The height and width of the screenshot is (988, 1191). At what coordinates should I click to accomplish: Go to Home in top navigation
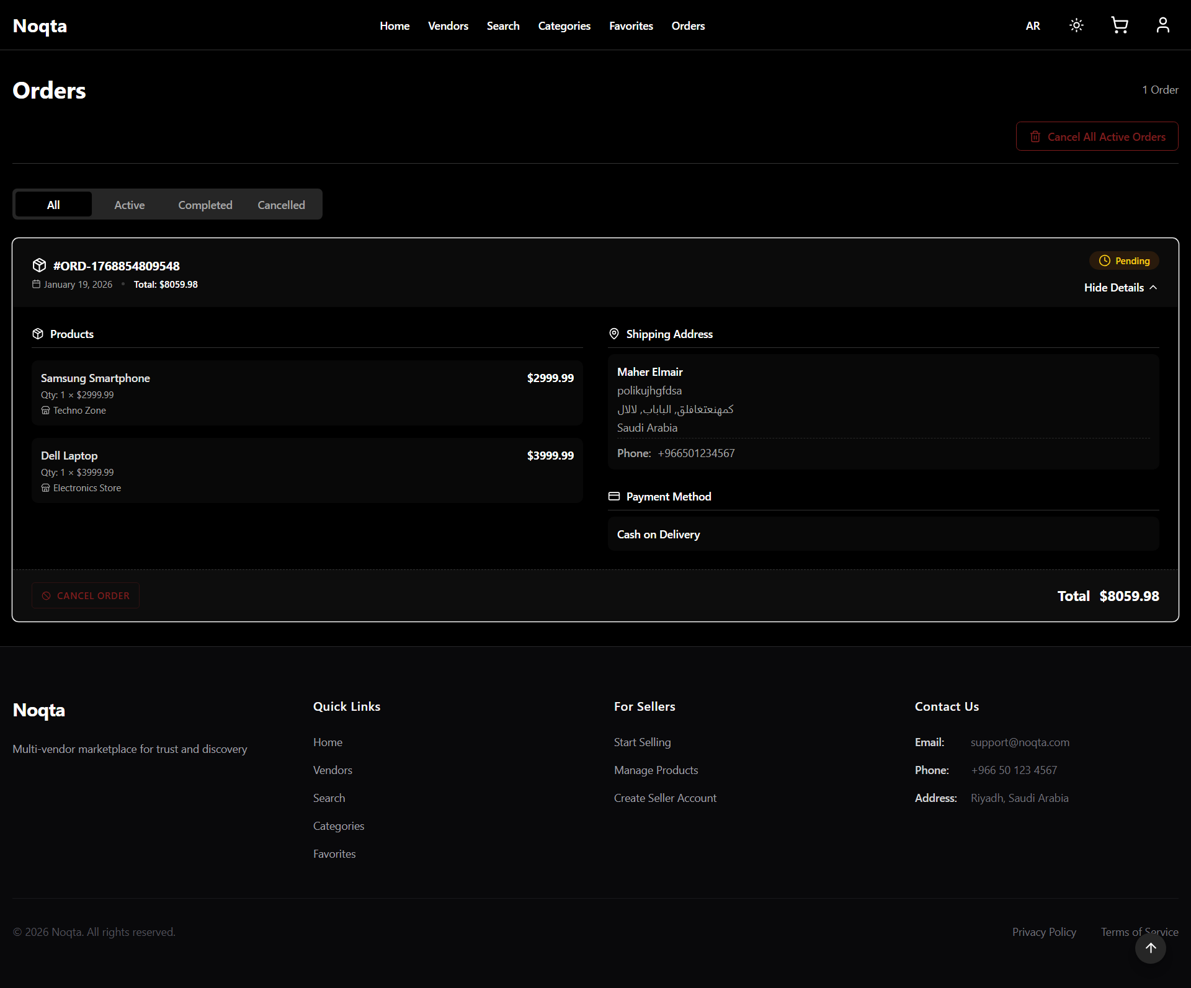pos(395,26)
